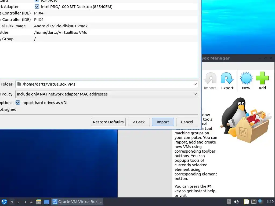The height and width of the screenshot is (206, 275).
Task: Maximize the VirtualBox Manager window
Action: [265, 58]
